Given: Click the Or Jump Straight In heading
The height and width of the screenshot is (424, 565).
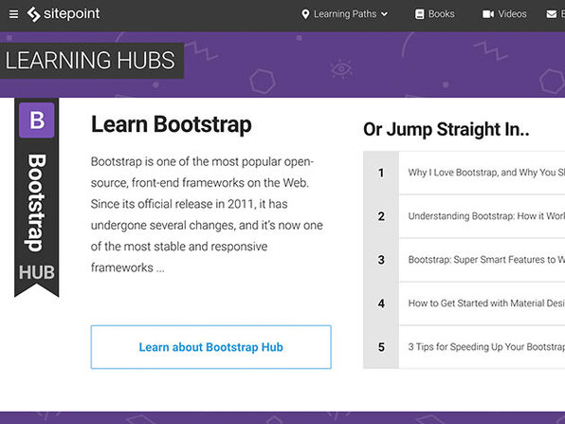Looking at the screenshot, I should pos(447,129).
